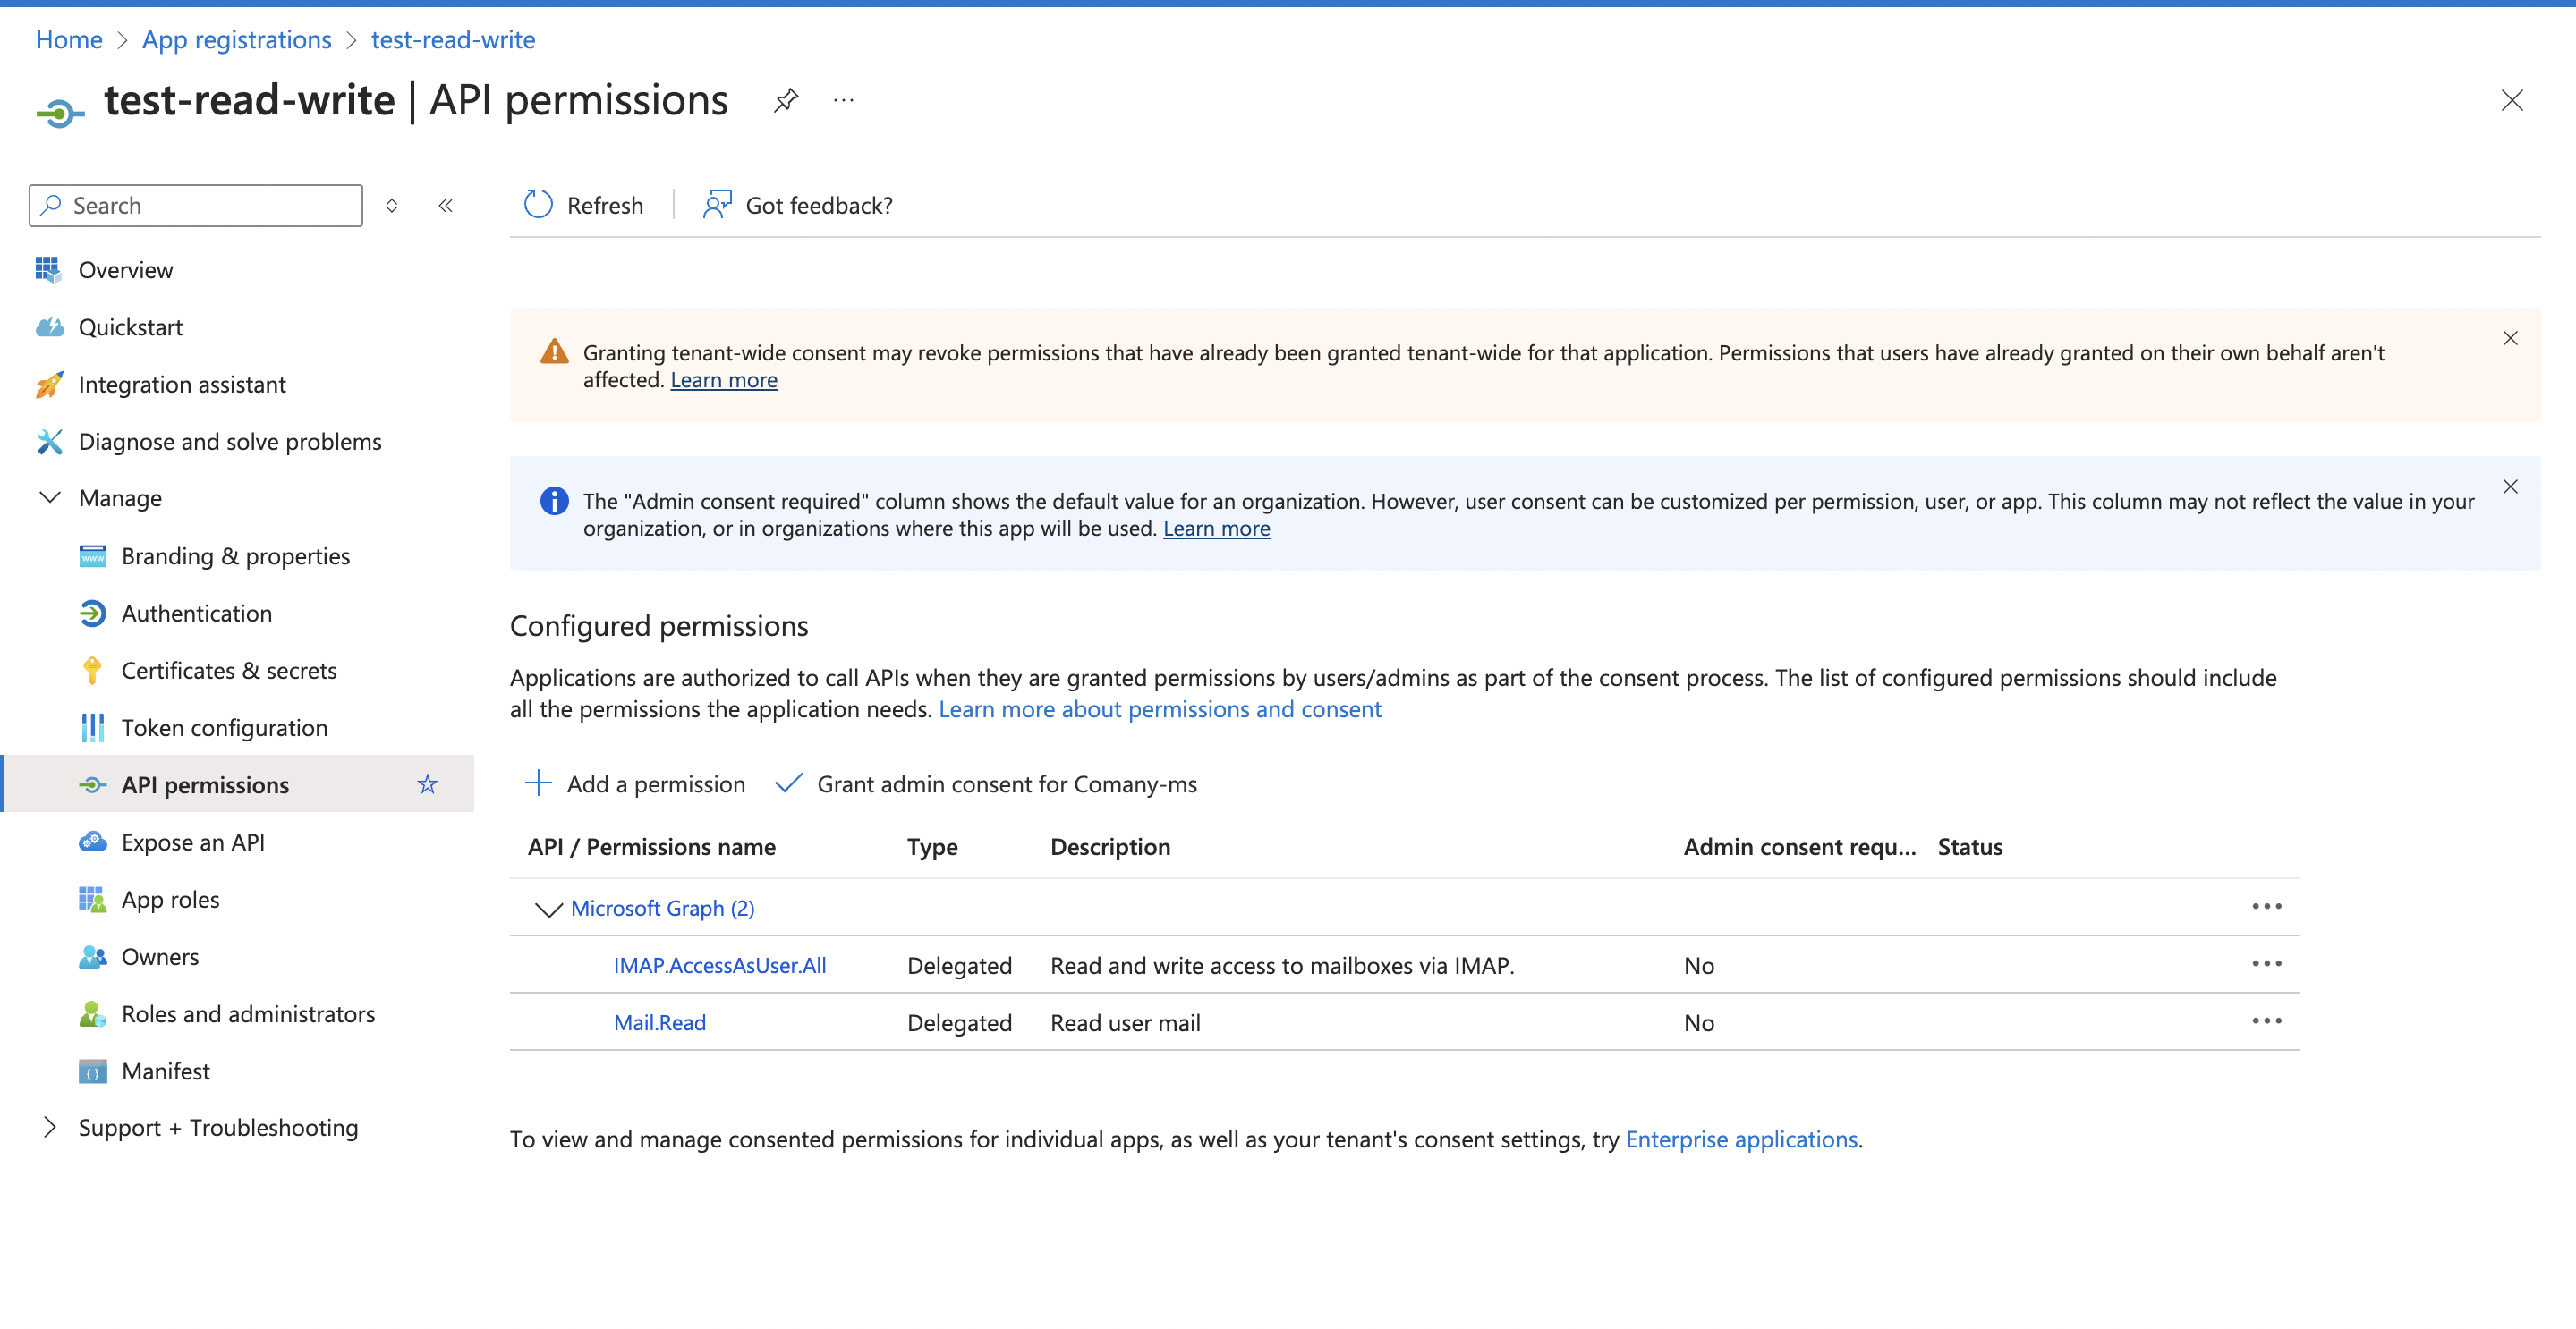Collapse the Microsoft Graph permissions group
This screenshot has height=1329, width=2576.
548,909
